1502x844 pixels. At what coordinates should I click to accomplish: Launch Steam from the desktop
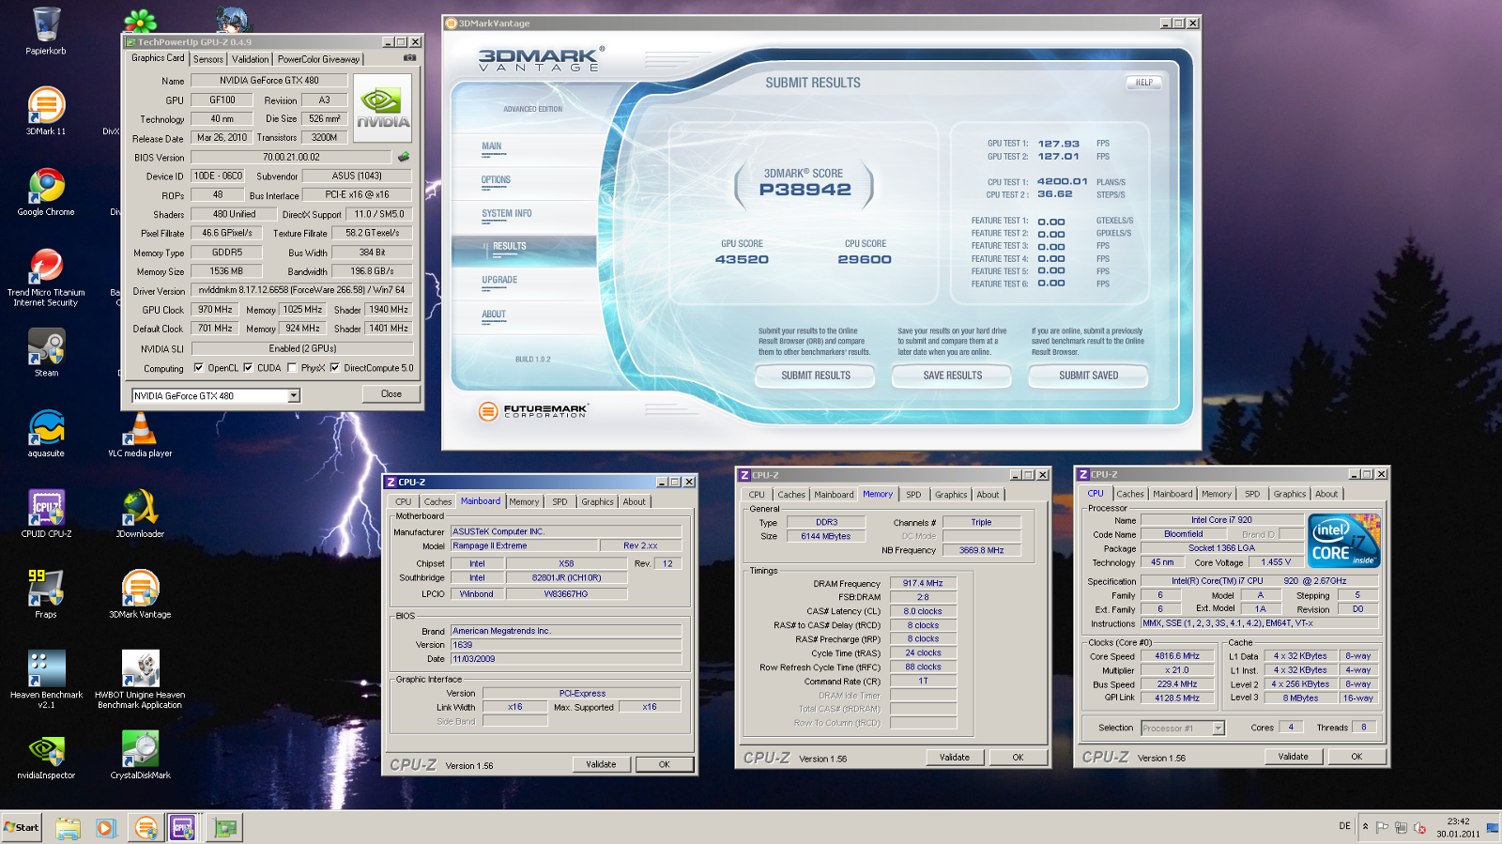pyautogui.click(x=46, y=352)
